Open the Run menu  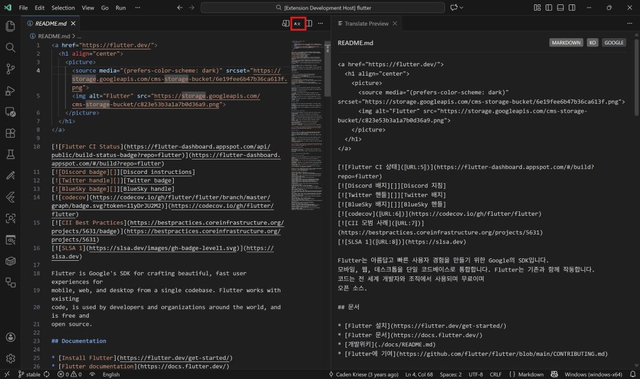point(121,8)
